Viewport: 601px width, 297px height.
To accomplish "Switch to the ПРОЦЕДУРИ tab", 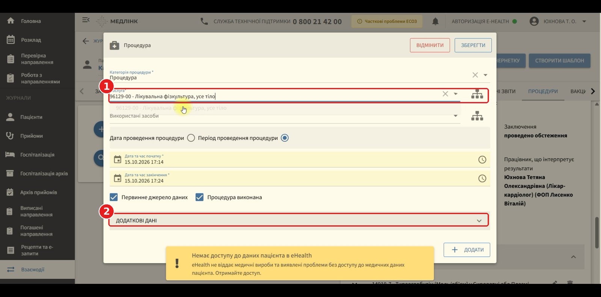I will (543, 91).
